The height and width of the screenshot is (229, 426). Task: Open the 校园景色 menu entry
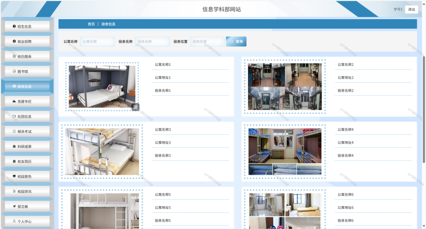(27, 176)
